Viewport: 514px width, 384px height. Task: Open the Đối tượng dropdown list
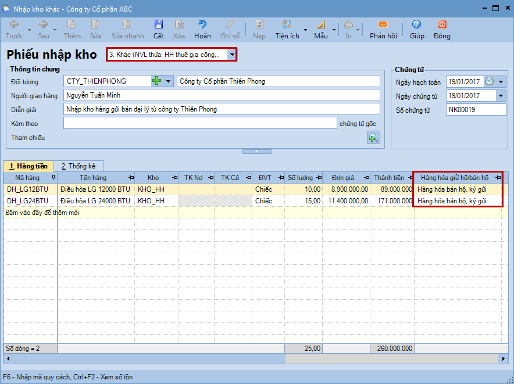(x=169, y=81)
